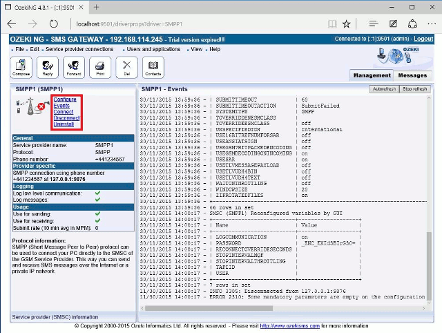Close the OzekiNG browser tab
The image size is (442, 333).
point(81,8)
